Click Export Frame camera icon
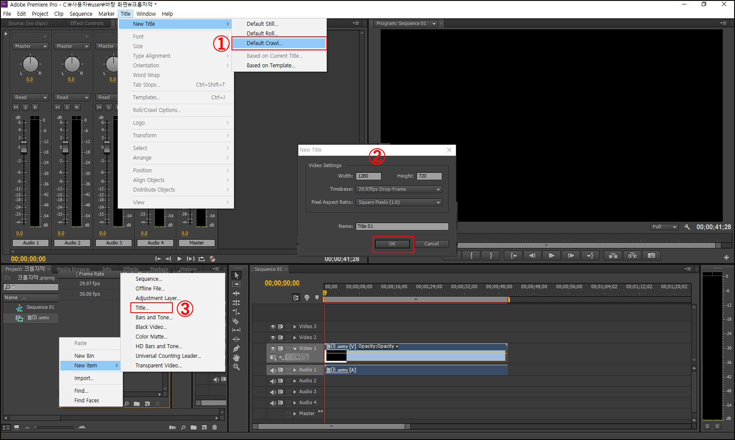The width and height of the screenshot is (735, 440). click(651, 255)
